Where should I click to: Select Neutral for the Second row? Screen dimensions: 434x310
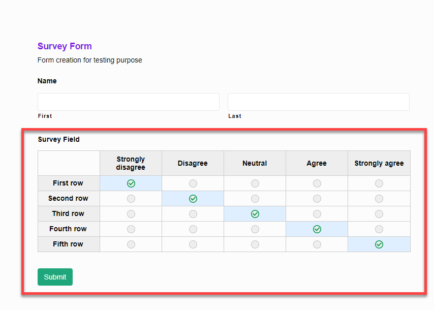255,198
